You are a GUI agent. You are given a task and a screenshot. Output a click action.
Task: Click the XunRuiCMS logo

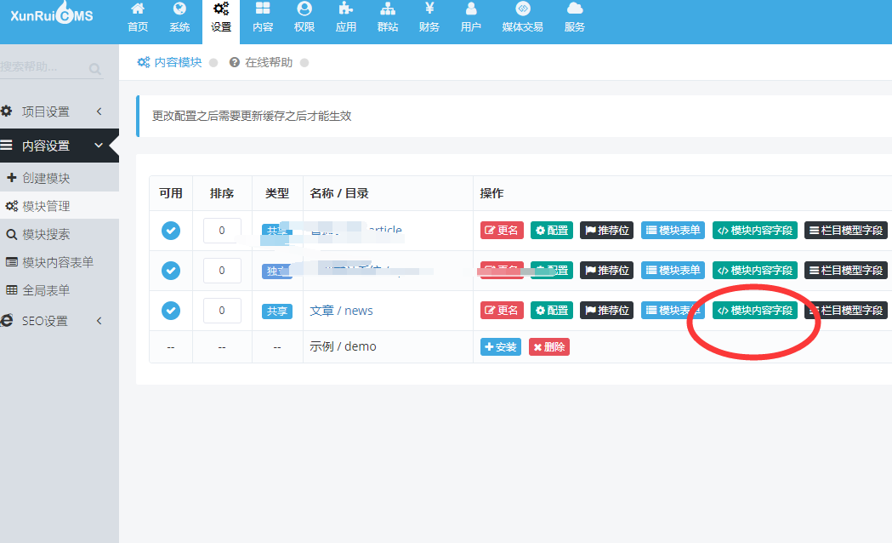click(52, 14)
